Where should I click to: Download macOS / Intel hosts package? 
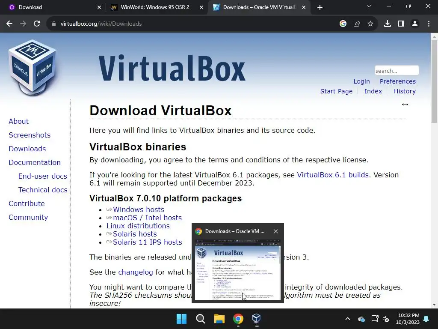click(x=147, y=218)
